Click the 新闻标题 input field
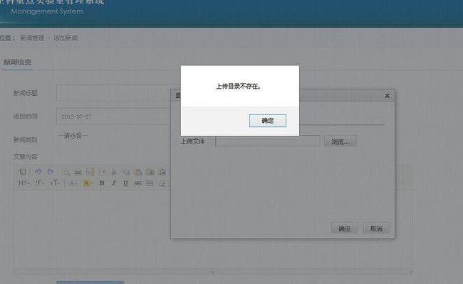This screenshot has height=284, width=463. (x=113, y=93)
